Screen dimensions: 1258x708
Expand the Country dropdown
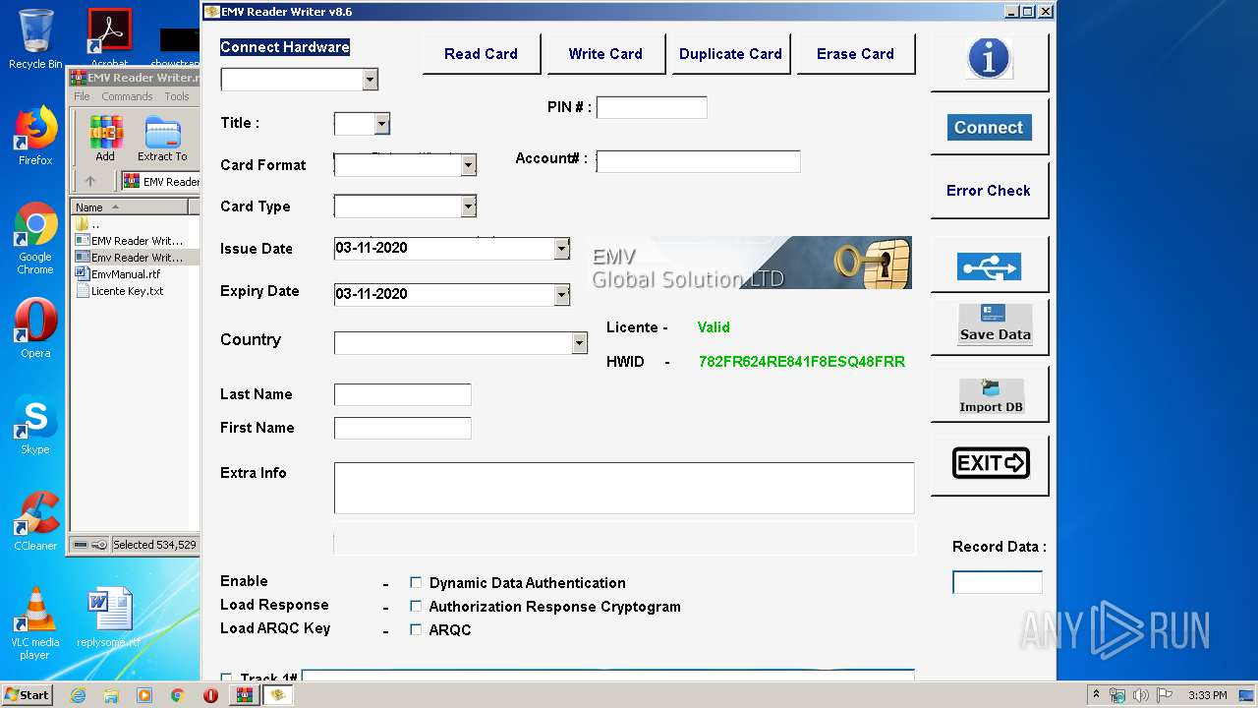[x=579, y=342]
